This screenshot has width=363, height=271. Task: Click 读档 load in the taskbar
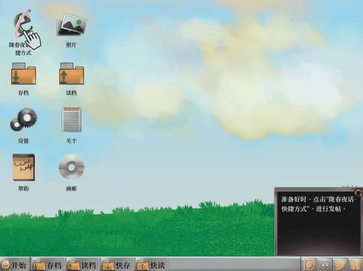coord(82,265)
